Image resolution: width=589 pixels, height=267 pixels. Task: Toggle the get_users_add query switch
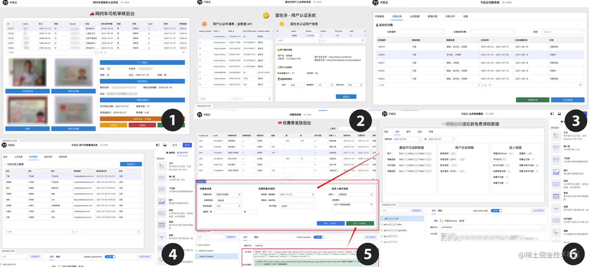pyautogui.click(x=497, y=211)
